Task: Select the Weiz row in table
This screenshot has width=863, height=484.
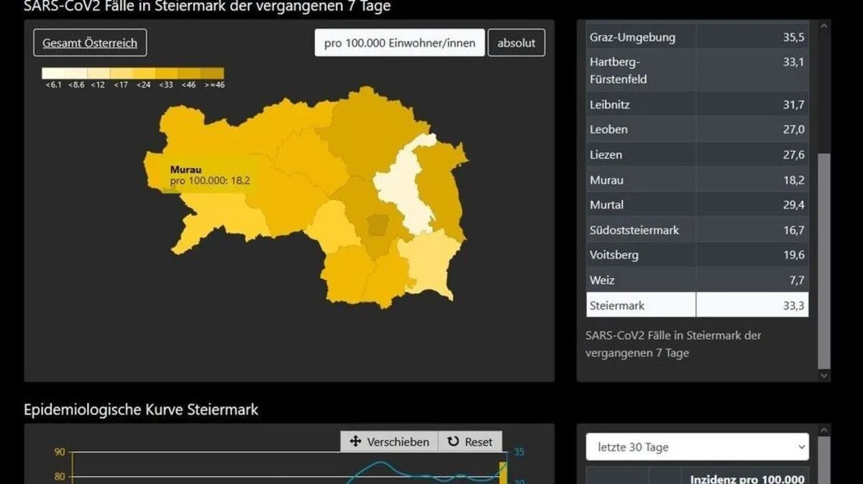Action: pos(697,280)
